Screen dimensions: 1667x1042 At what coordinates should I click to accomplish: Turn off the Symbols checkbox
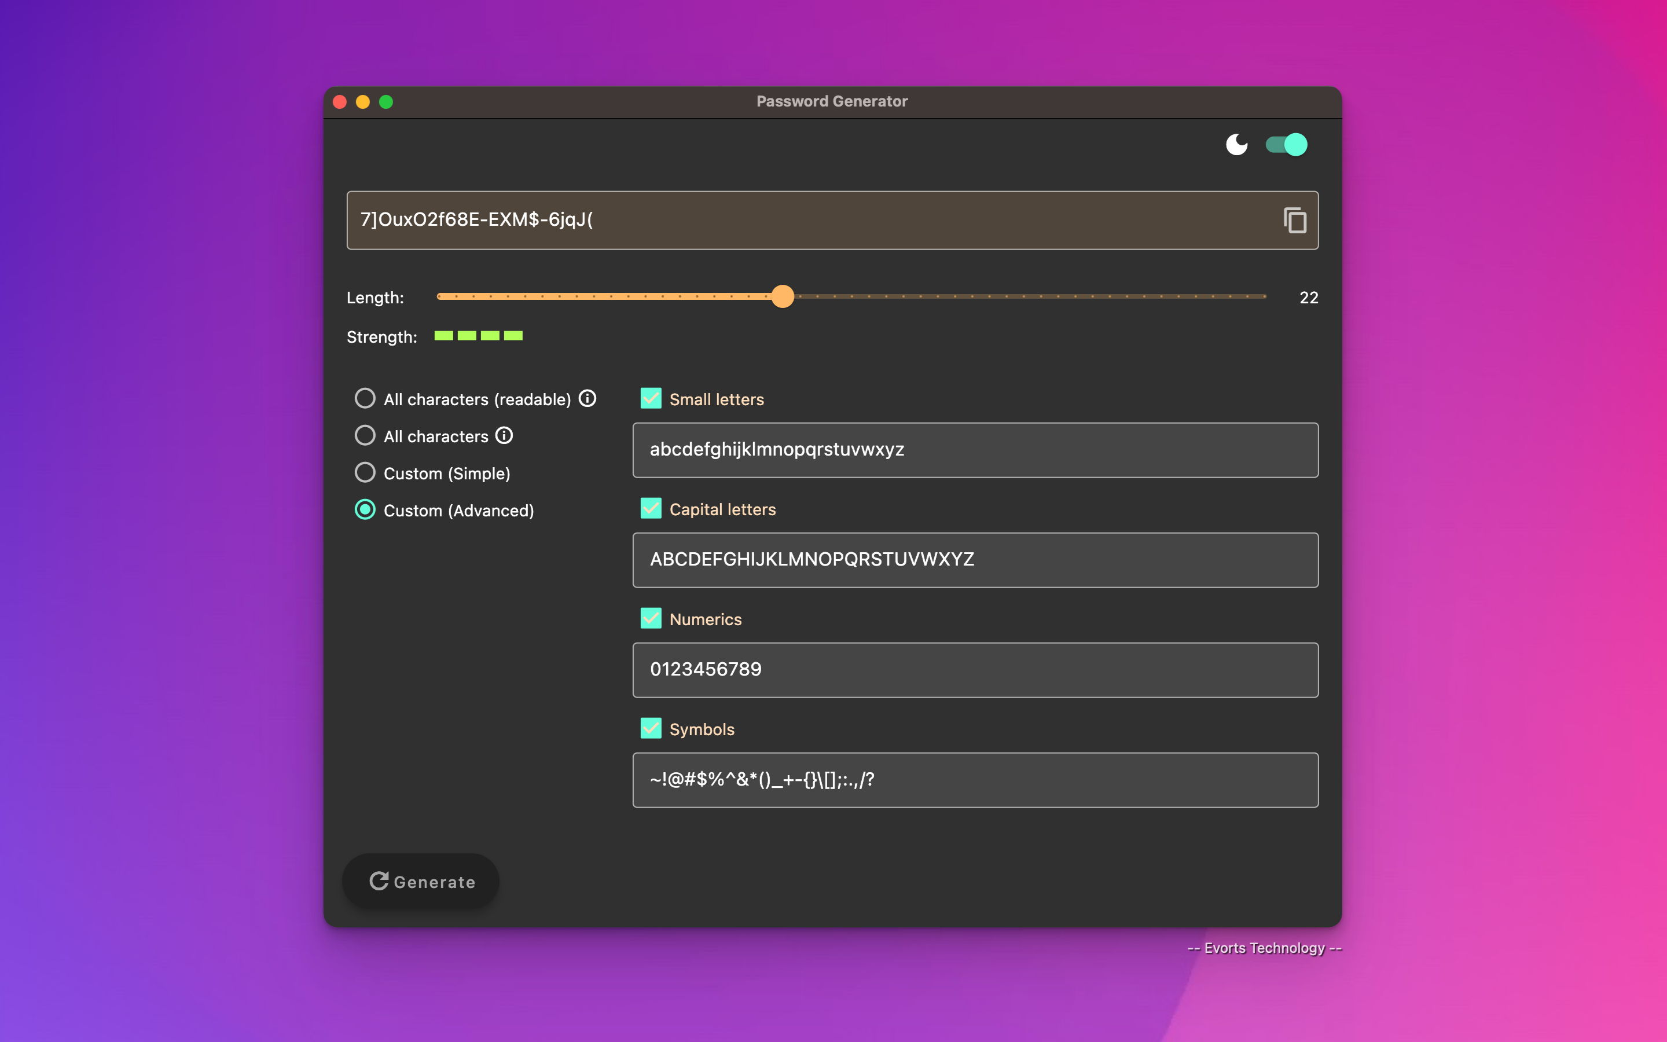pyautogui.click(x=650, y=728)
